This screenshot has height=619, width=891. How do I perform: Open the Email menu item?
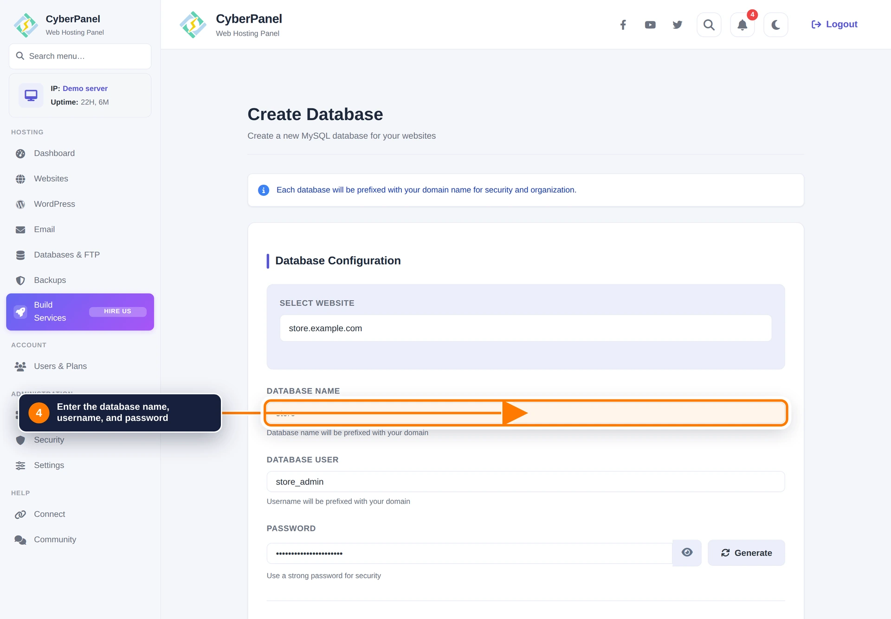click(x=80, y=229)
